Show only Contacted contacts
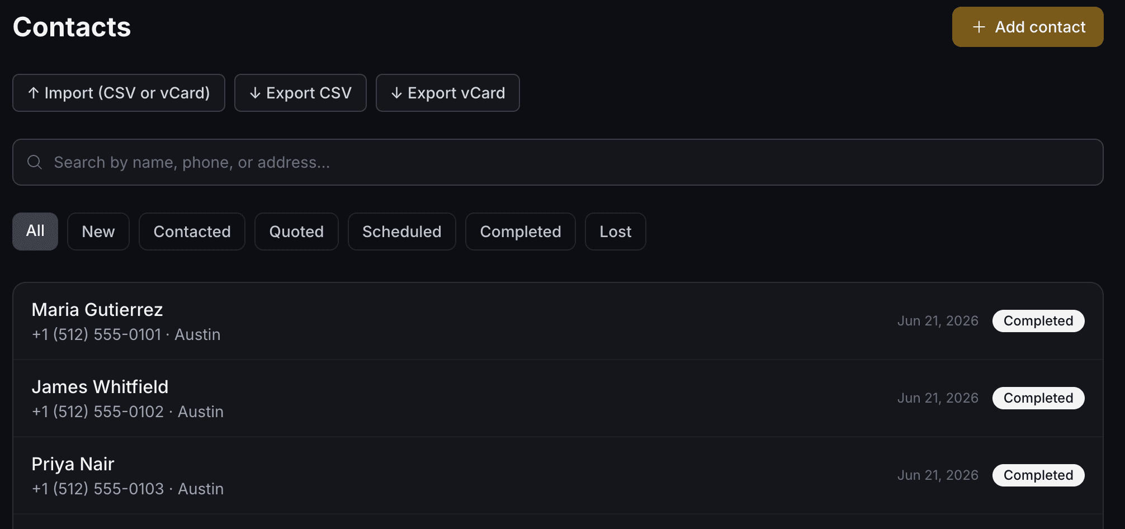 point(192,232)
